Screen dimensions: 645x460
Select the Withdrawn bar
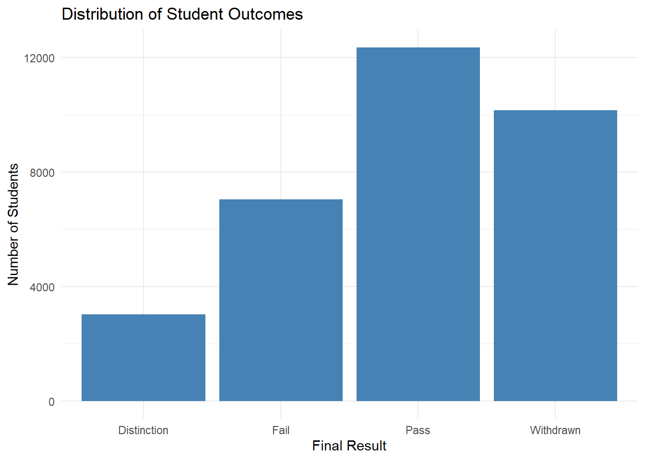tap(555, 255)
